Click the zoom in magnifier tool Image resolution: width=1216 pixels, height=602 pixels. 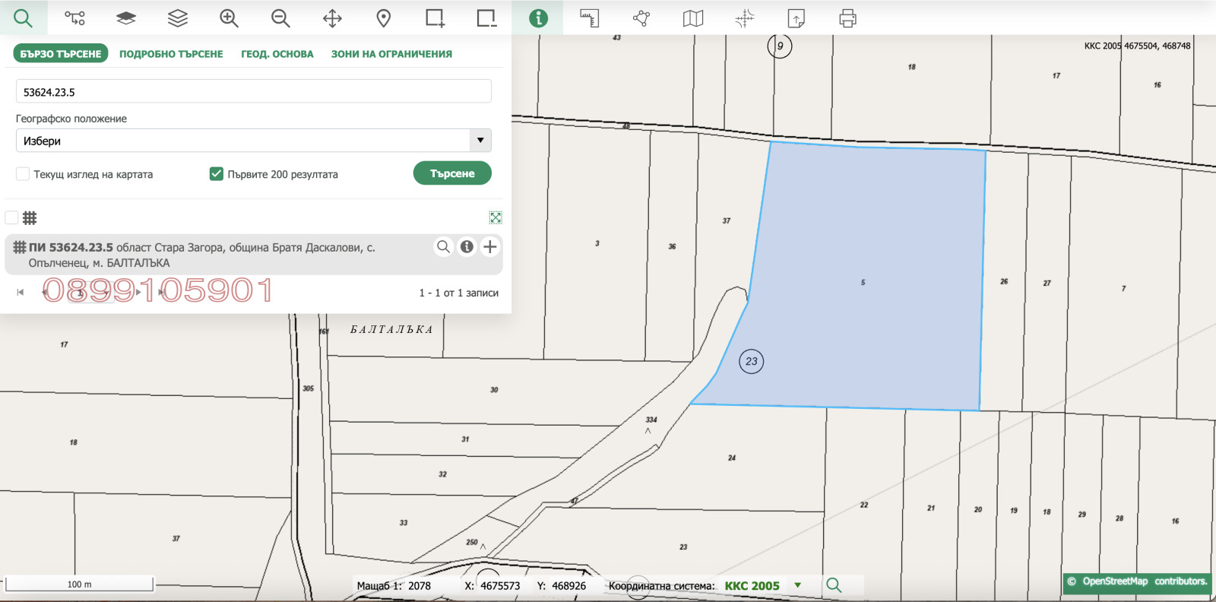click(229, 18)
